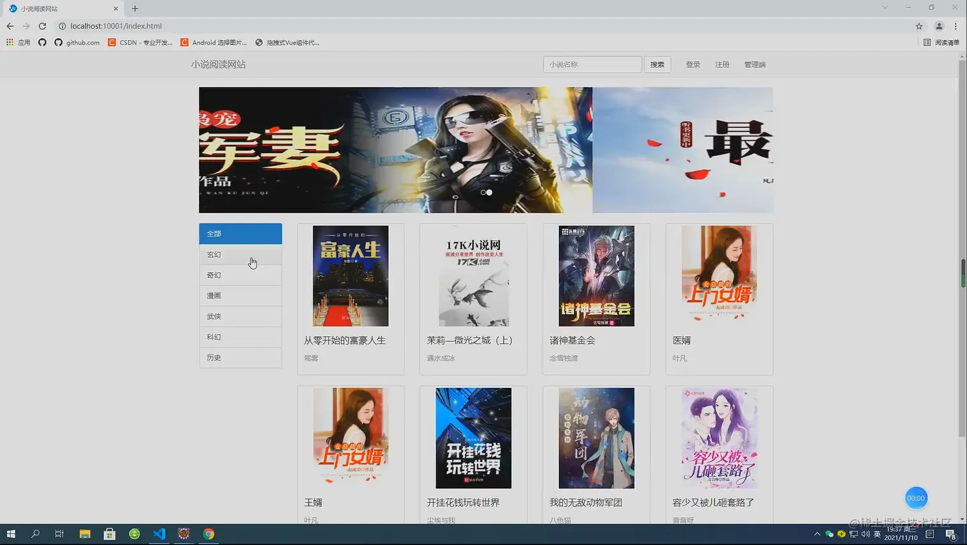Screen dimensions: 967x545
Task: Open Windows taskbar search
Action: point(35,534)
